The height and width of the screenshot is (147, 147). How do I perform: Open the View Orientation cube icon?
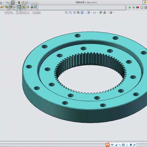point(82,12)
